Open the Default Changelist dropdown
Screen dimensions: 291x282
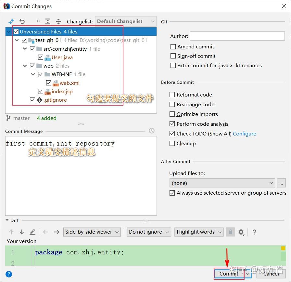tap(126, 21)
